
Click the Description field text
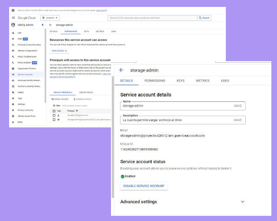(x=152, y=120)
